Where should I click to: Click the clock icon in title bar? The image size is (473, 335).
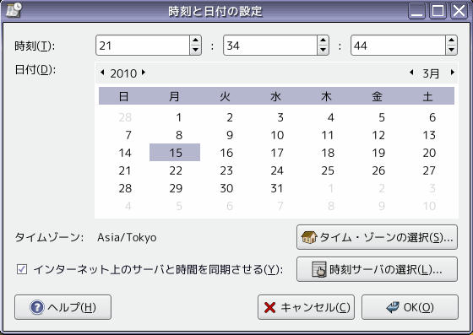[x=14, y=10]
